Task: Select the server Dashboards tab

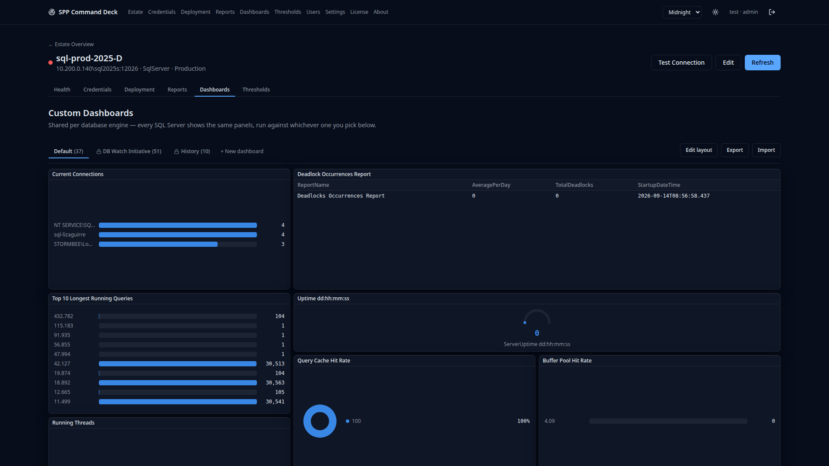Action: 215,90
